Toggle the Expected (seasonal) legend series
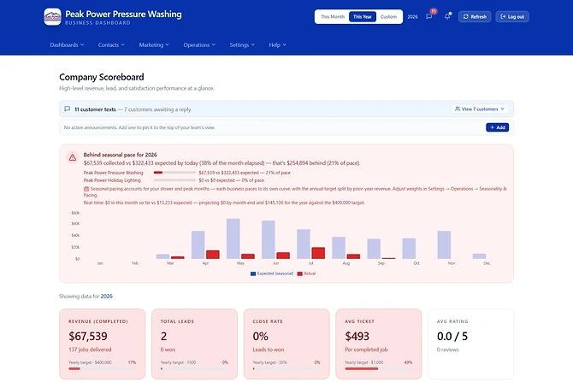The height and width of the screenshot is (382, 573). (272, 273)
